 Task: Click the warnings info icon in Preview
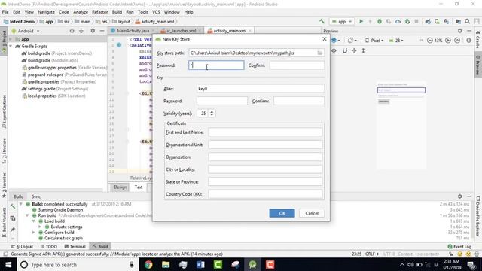pos(468,41)
